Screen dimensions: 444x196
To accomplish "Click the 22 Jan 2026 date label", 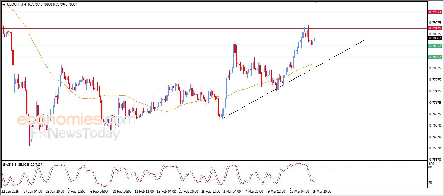I will tap(11, 191).
